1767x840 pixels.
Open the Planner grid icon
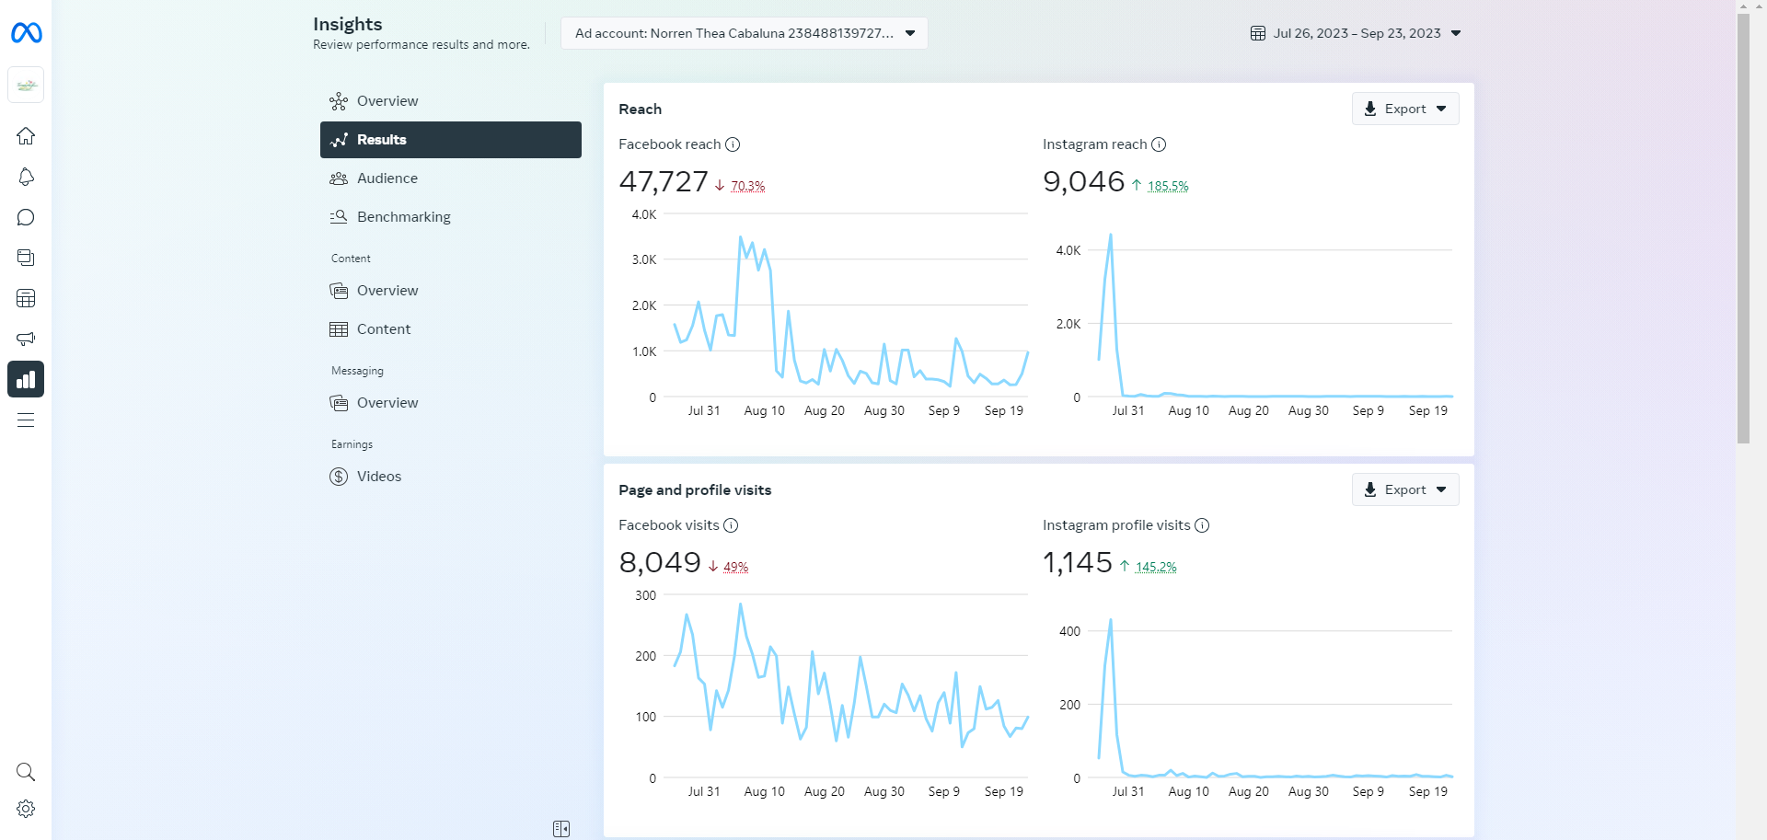pos(26,298)
